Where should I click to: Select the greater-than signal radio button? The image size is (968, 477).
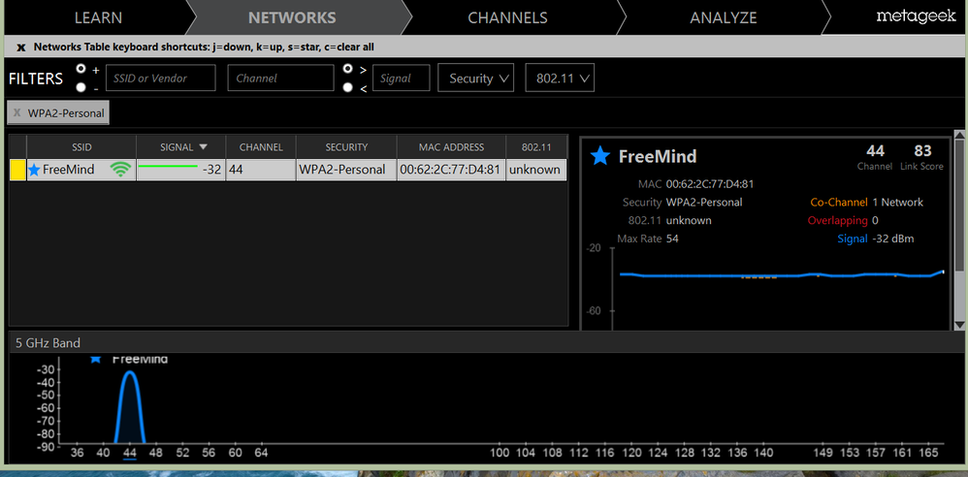[x=348, y=69]
